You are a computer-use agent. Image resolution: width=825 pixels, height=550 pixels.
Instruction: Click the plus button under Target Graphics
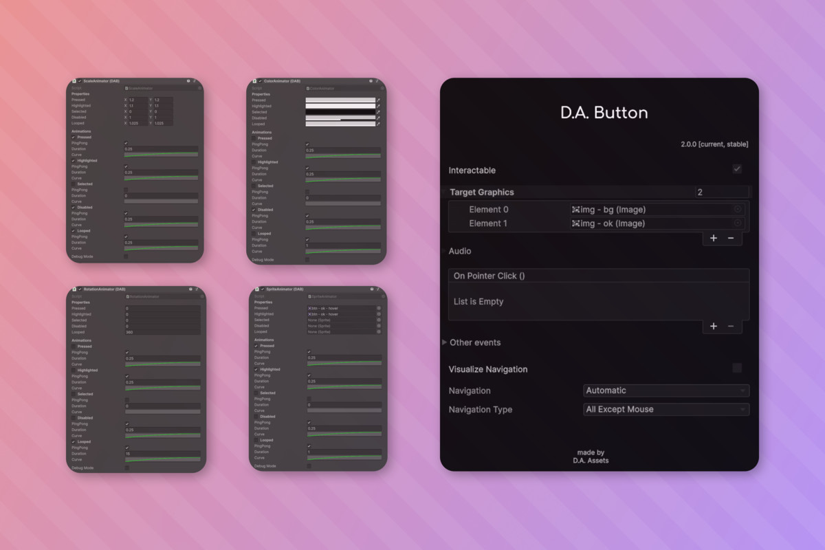(x=714, y=238)
